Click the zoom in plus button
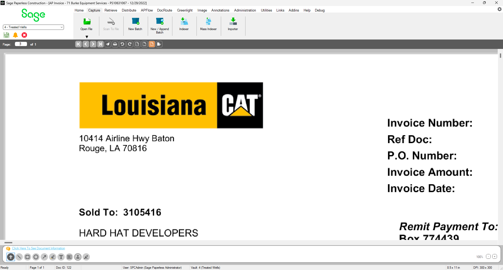 click(495, 257)
